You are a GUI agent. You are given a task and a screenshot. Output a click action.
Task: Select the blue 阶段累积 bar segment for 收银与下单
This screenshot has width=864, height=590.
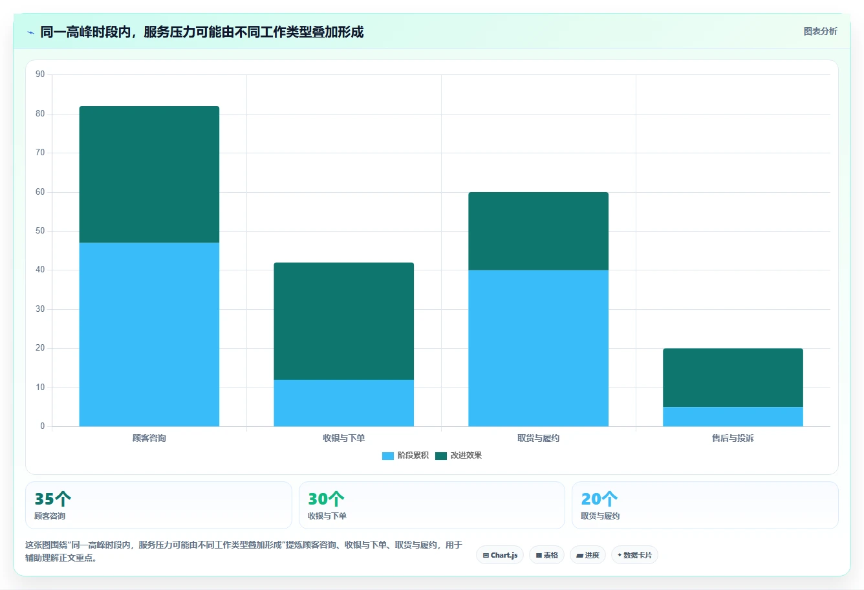click(344, 403)
